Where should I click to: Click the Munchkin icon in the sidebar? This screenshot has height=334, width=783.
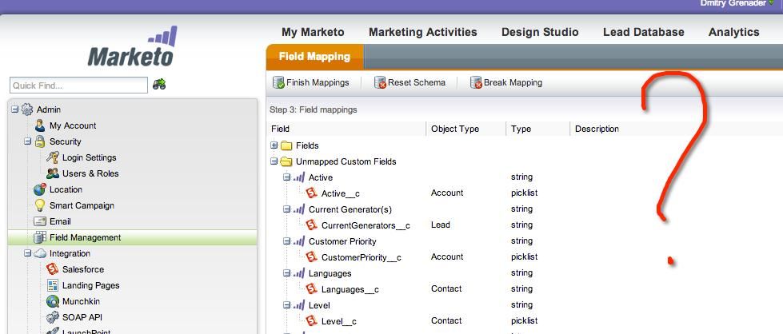pos(53,301)
